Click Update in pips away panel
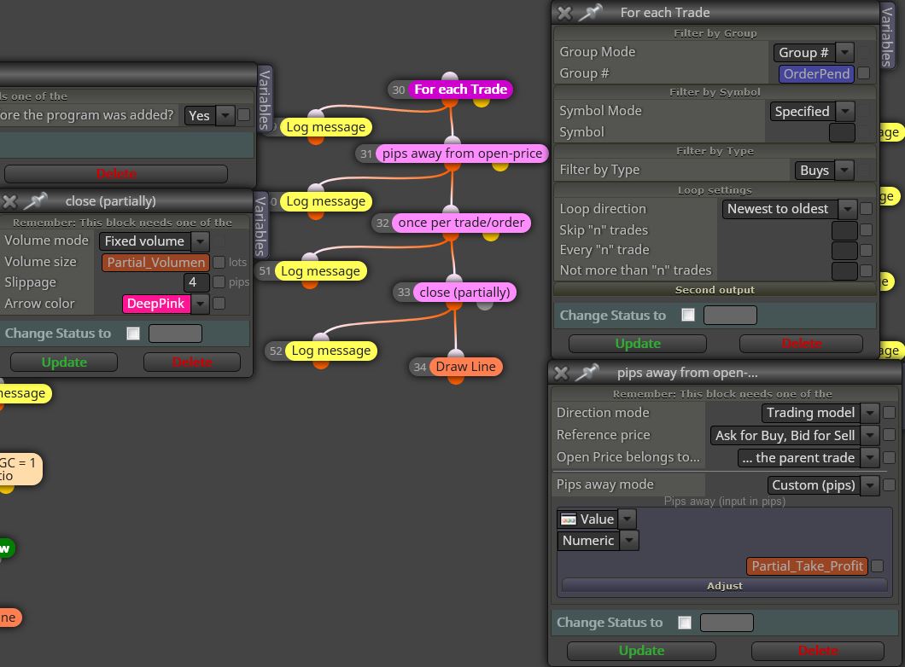The width and height of the screenshot is (905, 667). coord(641,651)
